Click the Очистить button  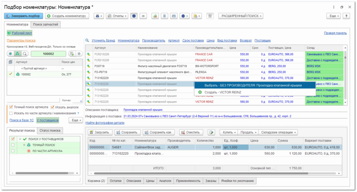[191, 132]
